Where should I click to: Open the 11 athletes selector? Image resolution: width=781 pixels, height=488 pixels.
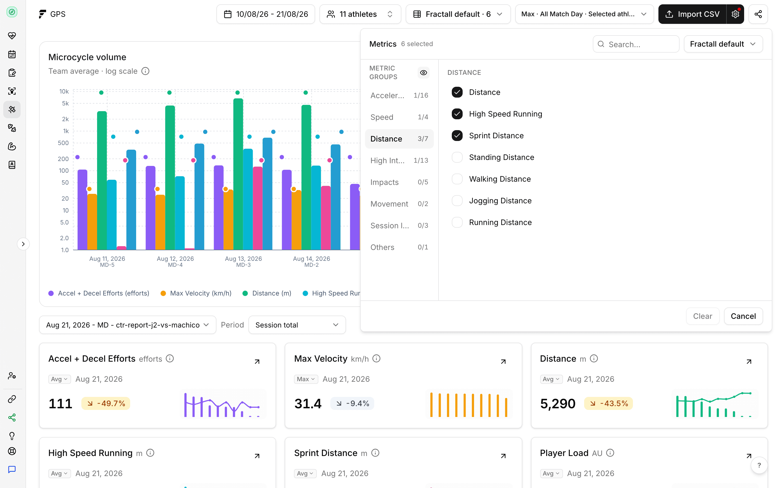(360, 14)
